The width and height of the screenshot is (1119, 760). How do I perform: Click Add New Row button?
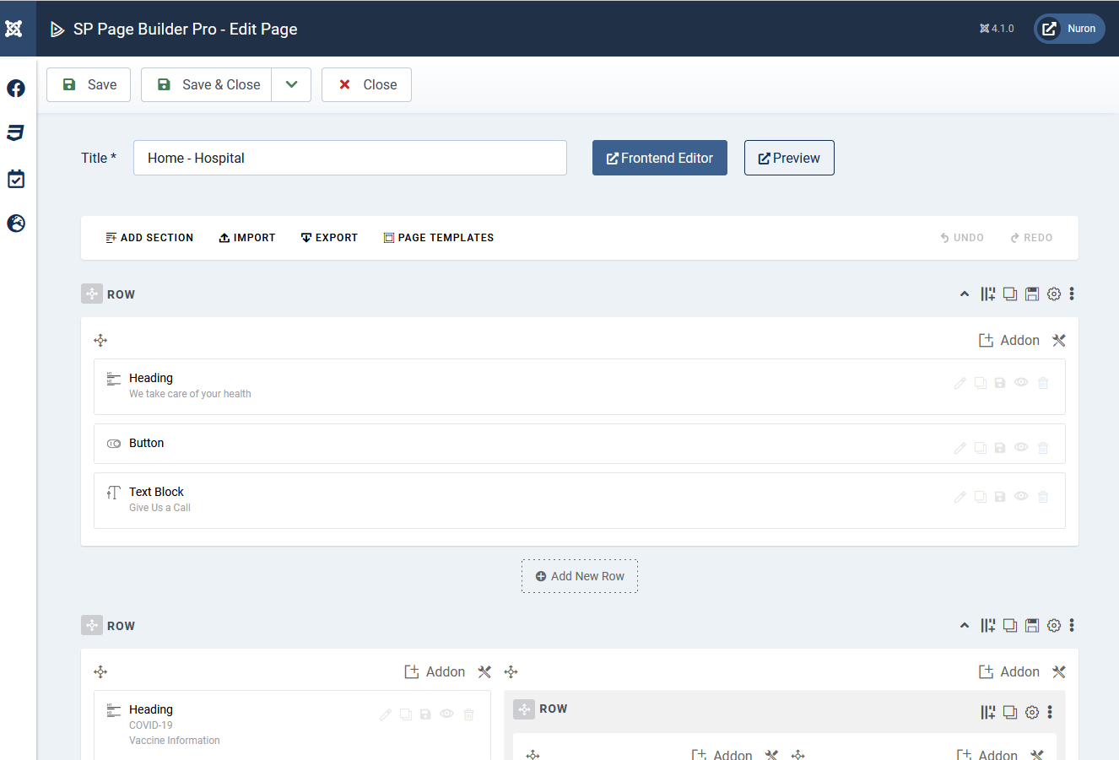580,576
